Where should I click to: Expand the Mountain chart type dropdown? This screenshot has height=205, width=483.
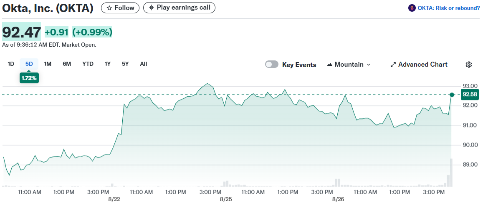tap(349, 65)
